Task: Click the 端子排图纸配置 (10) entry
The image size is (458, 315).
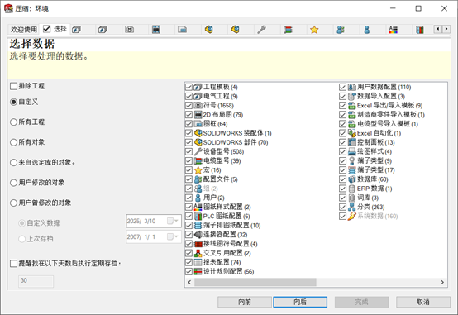Action: click(232, 225)
